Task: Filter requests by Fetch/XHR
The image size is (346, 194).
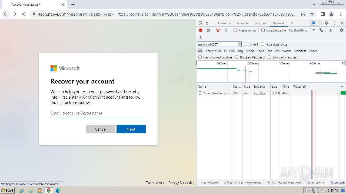Action: (213, 51)
